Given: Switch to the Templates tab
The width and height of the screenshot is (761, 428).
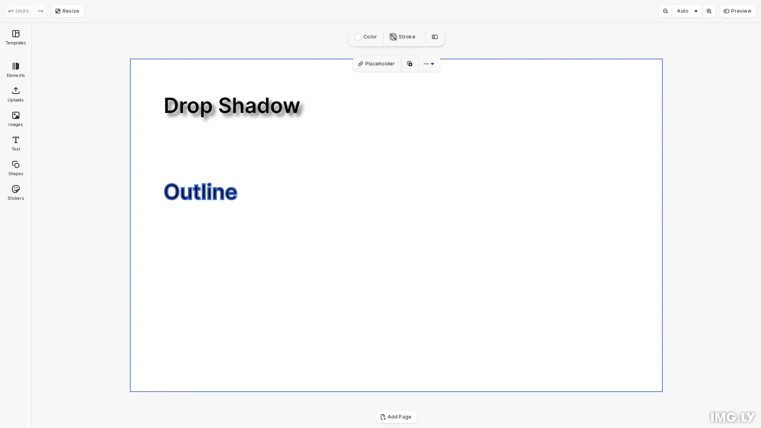Looking at the screenshot, I should pyautogui.click(x=15, y=38).
